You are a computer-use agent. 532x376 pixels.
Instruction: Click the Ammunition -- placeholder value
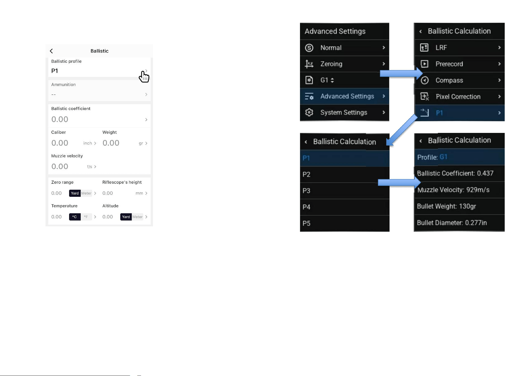pyautogui.click(x=53, y=94)
